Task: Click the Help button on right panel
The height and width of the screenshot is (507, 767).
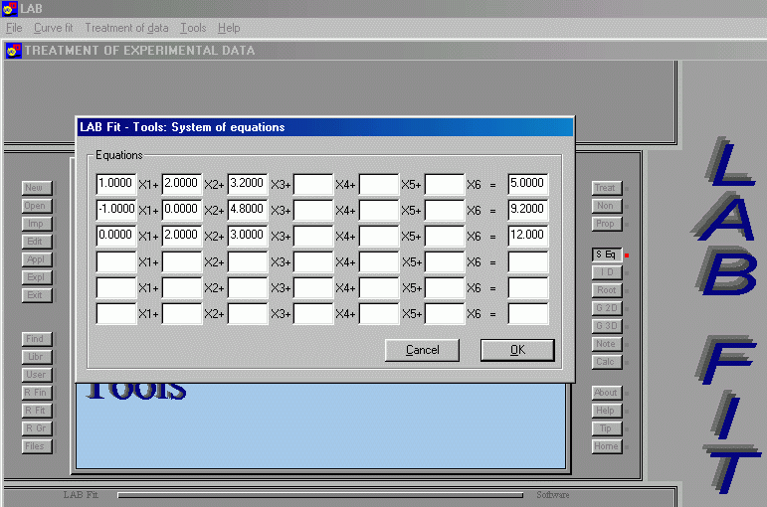Action: pos(607,411)
